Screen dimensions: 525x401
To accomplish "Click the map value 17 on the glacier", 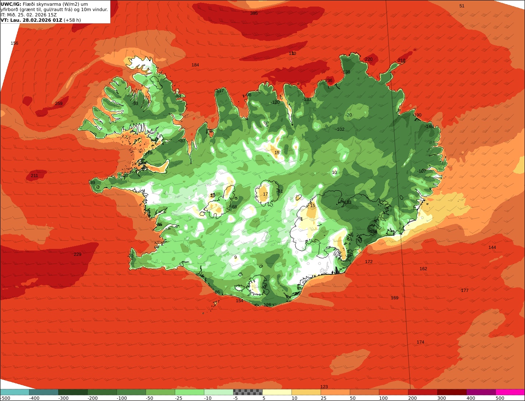I will click(x=265, y=194).
